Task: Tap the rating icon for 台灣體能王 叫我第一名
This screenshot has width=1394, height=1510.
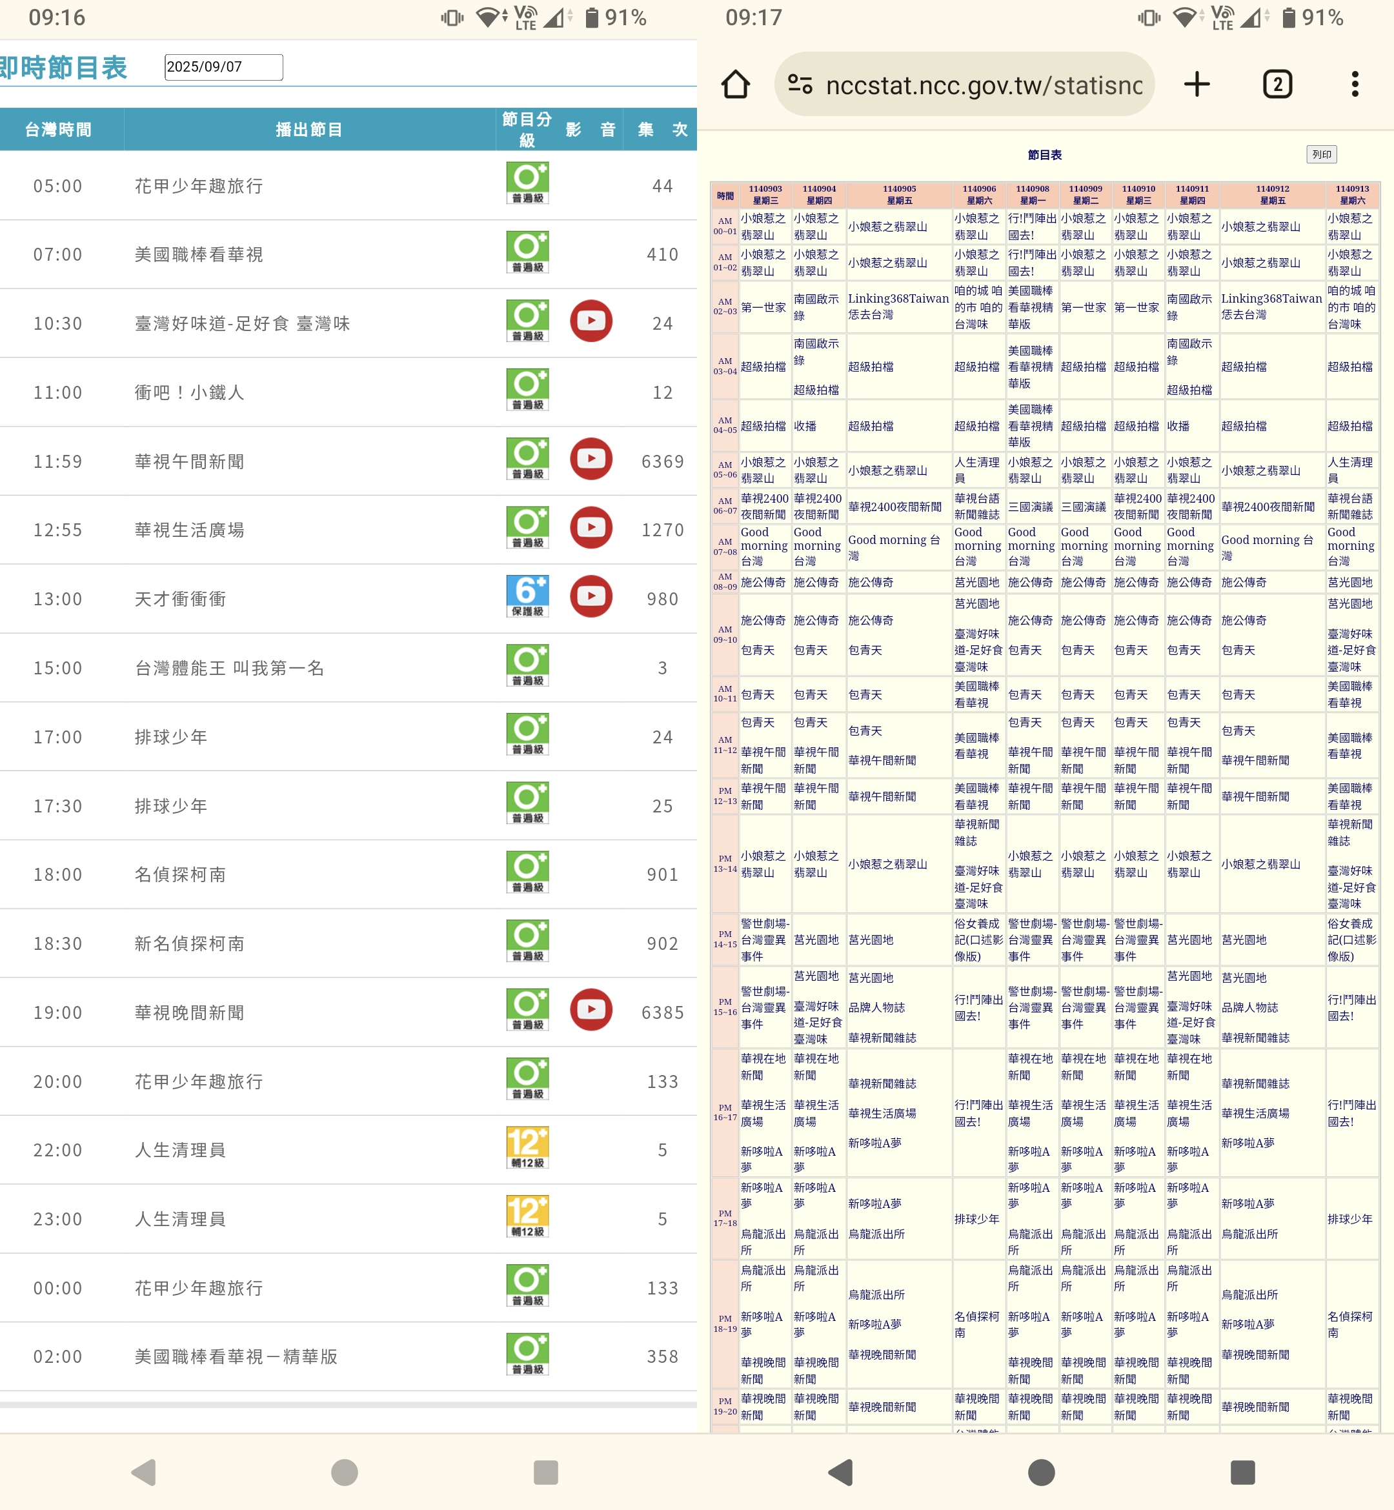Action: coord(527,665)
